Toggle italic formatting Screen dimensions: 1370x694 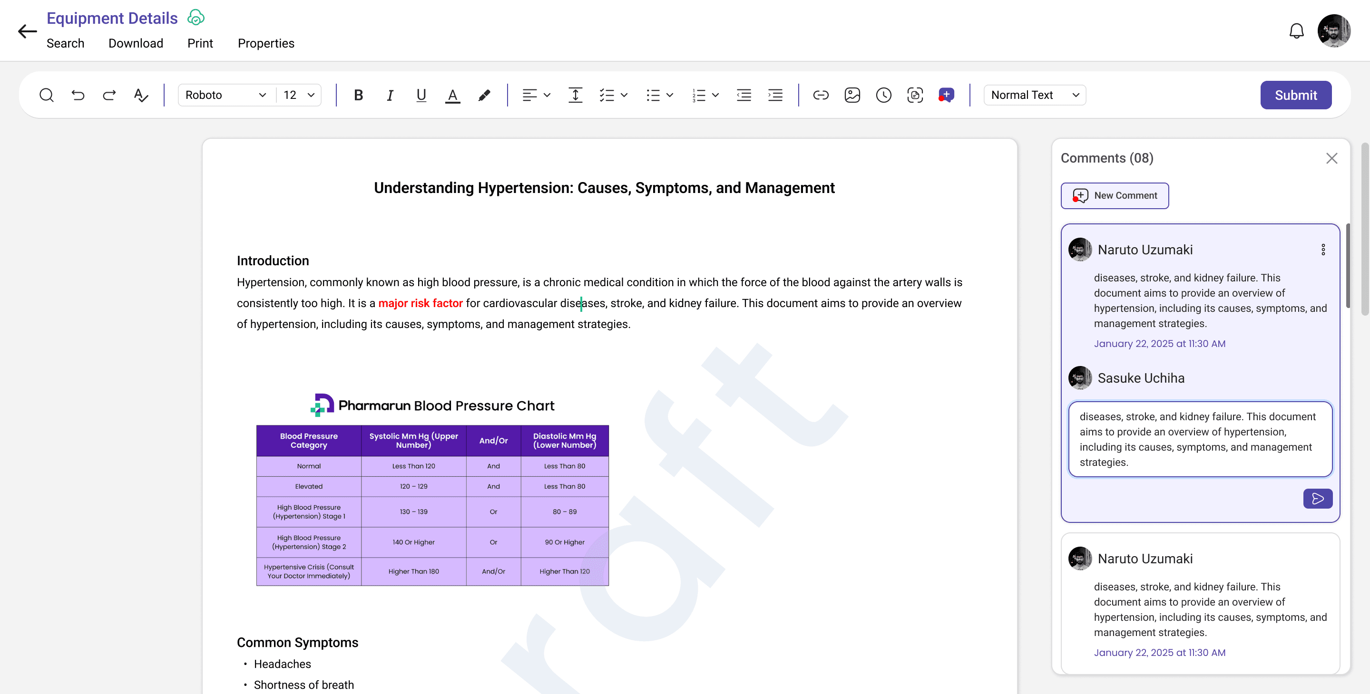(x=390, y=95)
